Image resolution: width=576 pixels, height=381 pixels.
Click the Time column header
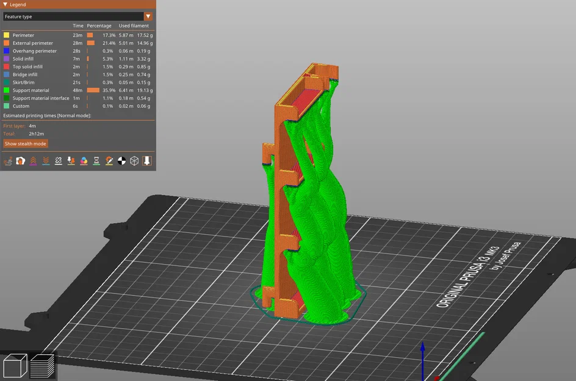click(78, 26)
